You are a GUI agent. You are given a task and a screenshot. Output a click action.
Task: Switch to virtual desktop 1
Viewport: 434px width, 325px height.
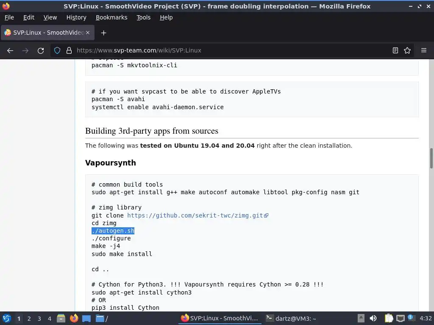click(19, 319)
